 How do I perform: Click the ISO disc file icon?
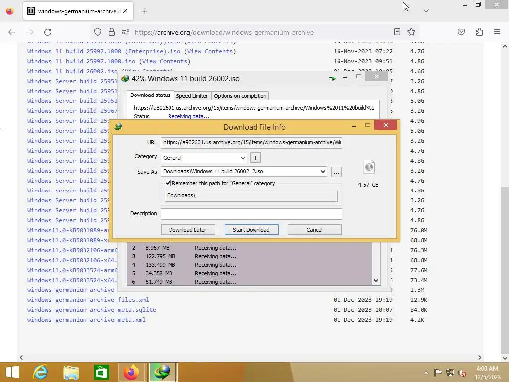(369, 167)
